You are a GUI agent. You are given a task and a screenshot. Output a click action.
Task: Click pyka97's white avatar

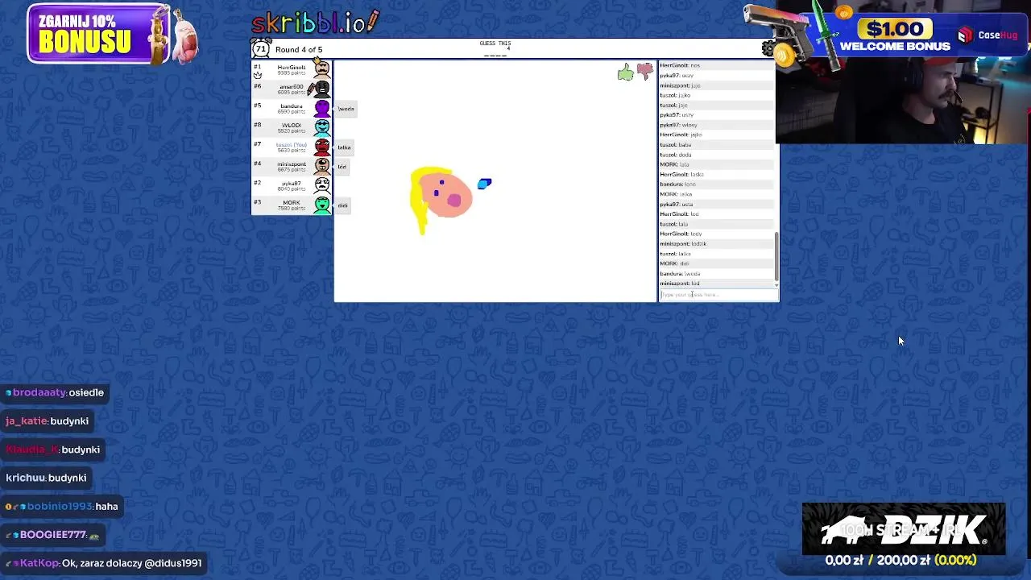(322, 184)
